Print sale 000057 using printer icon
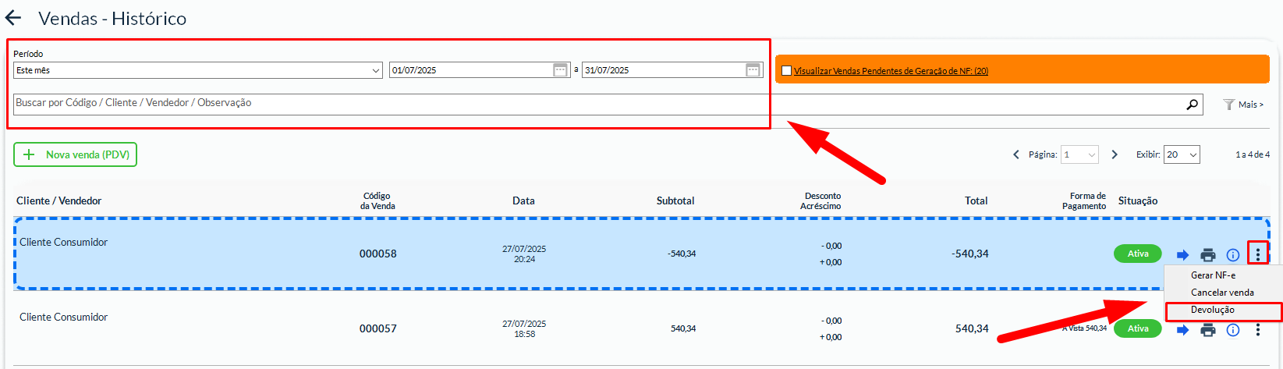1283x369 pixels. pos(1207,330)
